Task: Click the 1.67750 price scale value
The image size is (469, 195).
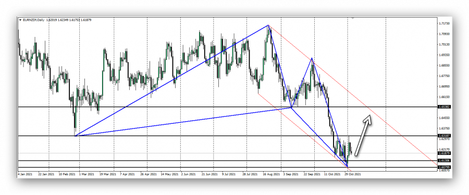Action: point(445,76)
